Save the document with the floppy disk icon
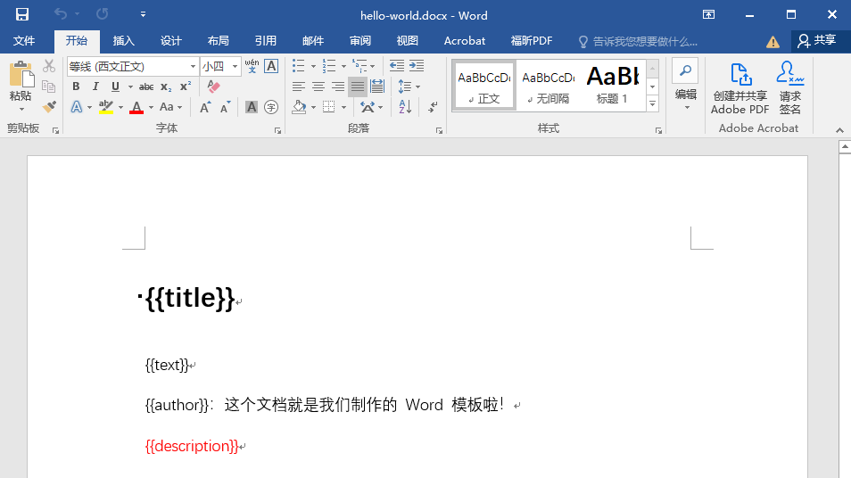Viewport: 851px width, 478px height. [x=21, y=14]
